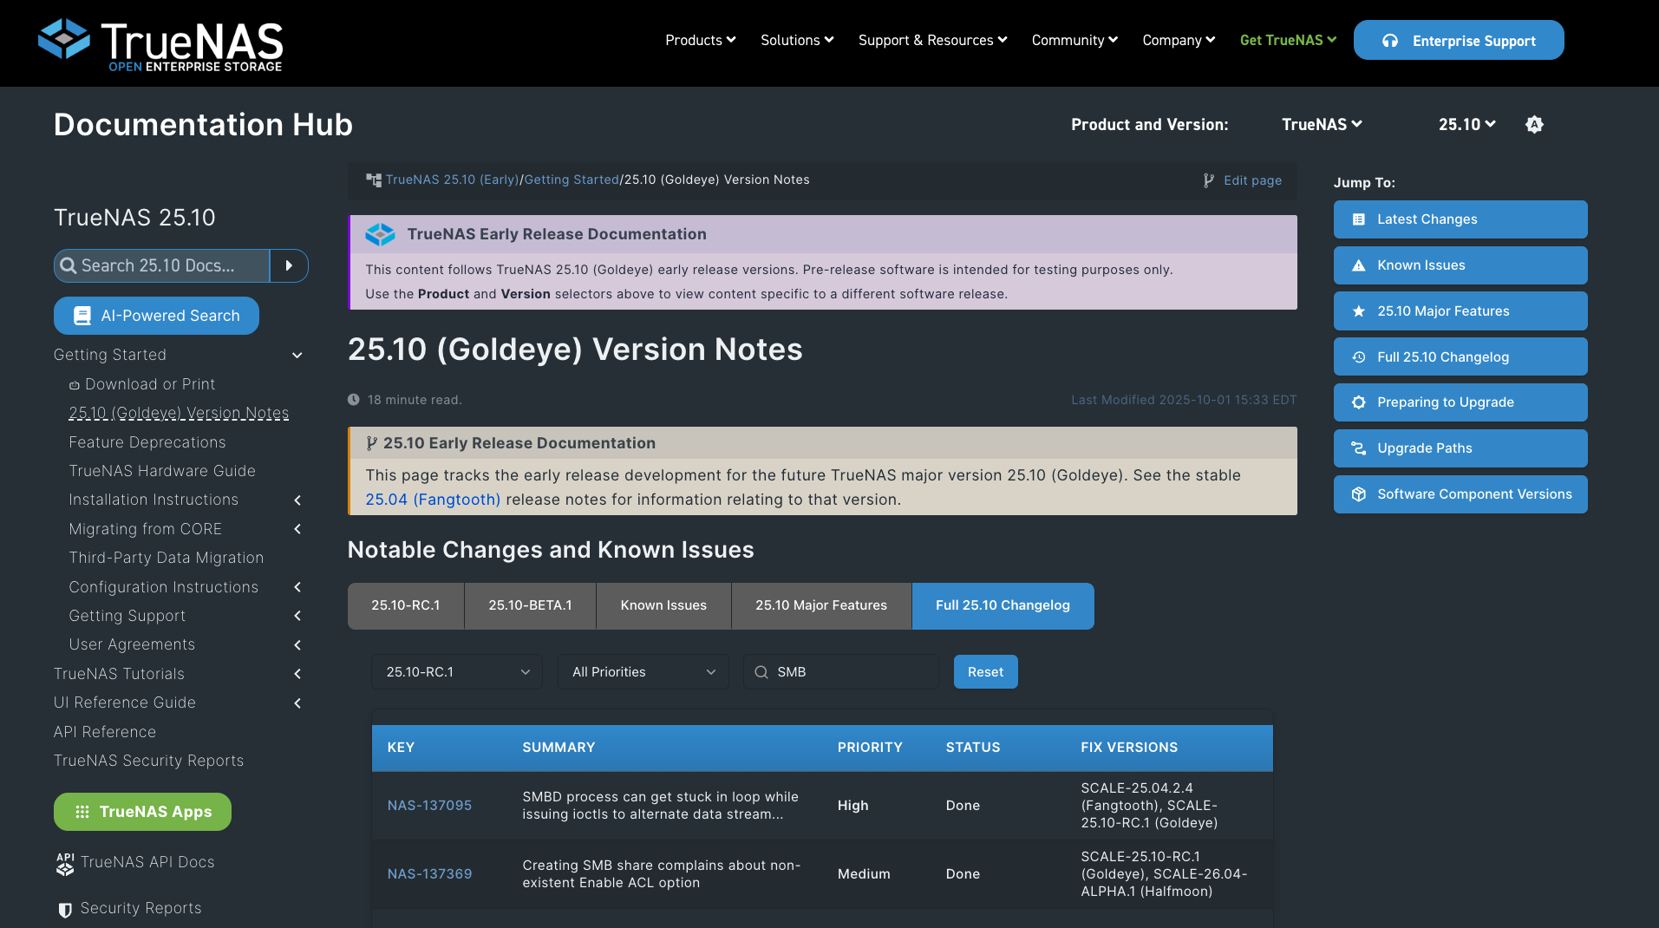1659x928 pixels.
Task: Toggle the dark/light theme icon
Action: (x=1534, y=125)
